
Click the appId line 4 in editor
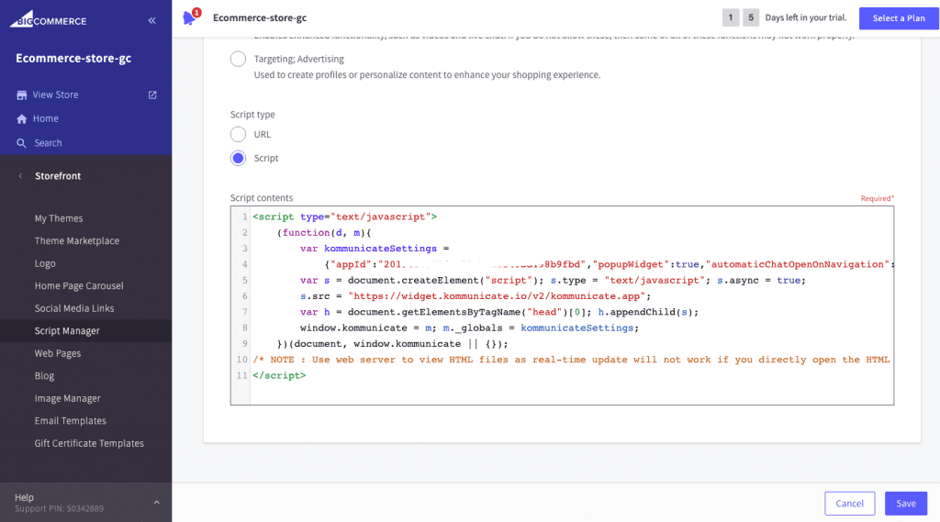pos(609,264)
